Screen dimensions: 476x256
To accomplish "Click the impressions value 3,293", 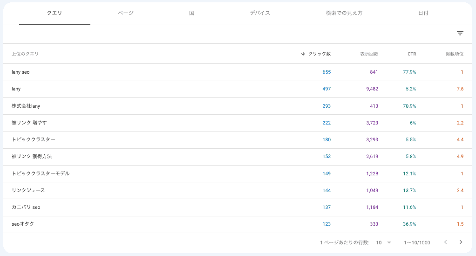I will [x=372, y=139].
